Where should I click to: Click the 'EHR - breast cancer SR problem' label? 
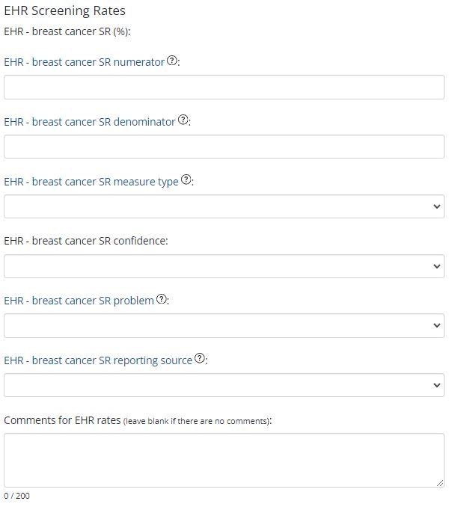[x=79, y=301]
